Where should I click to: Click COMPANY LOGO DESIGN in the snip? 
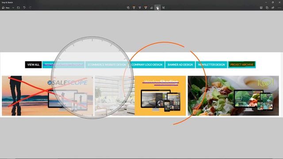click(x=147, y=65)
